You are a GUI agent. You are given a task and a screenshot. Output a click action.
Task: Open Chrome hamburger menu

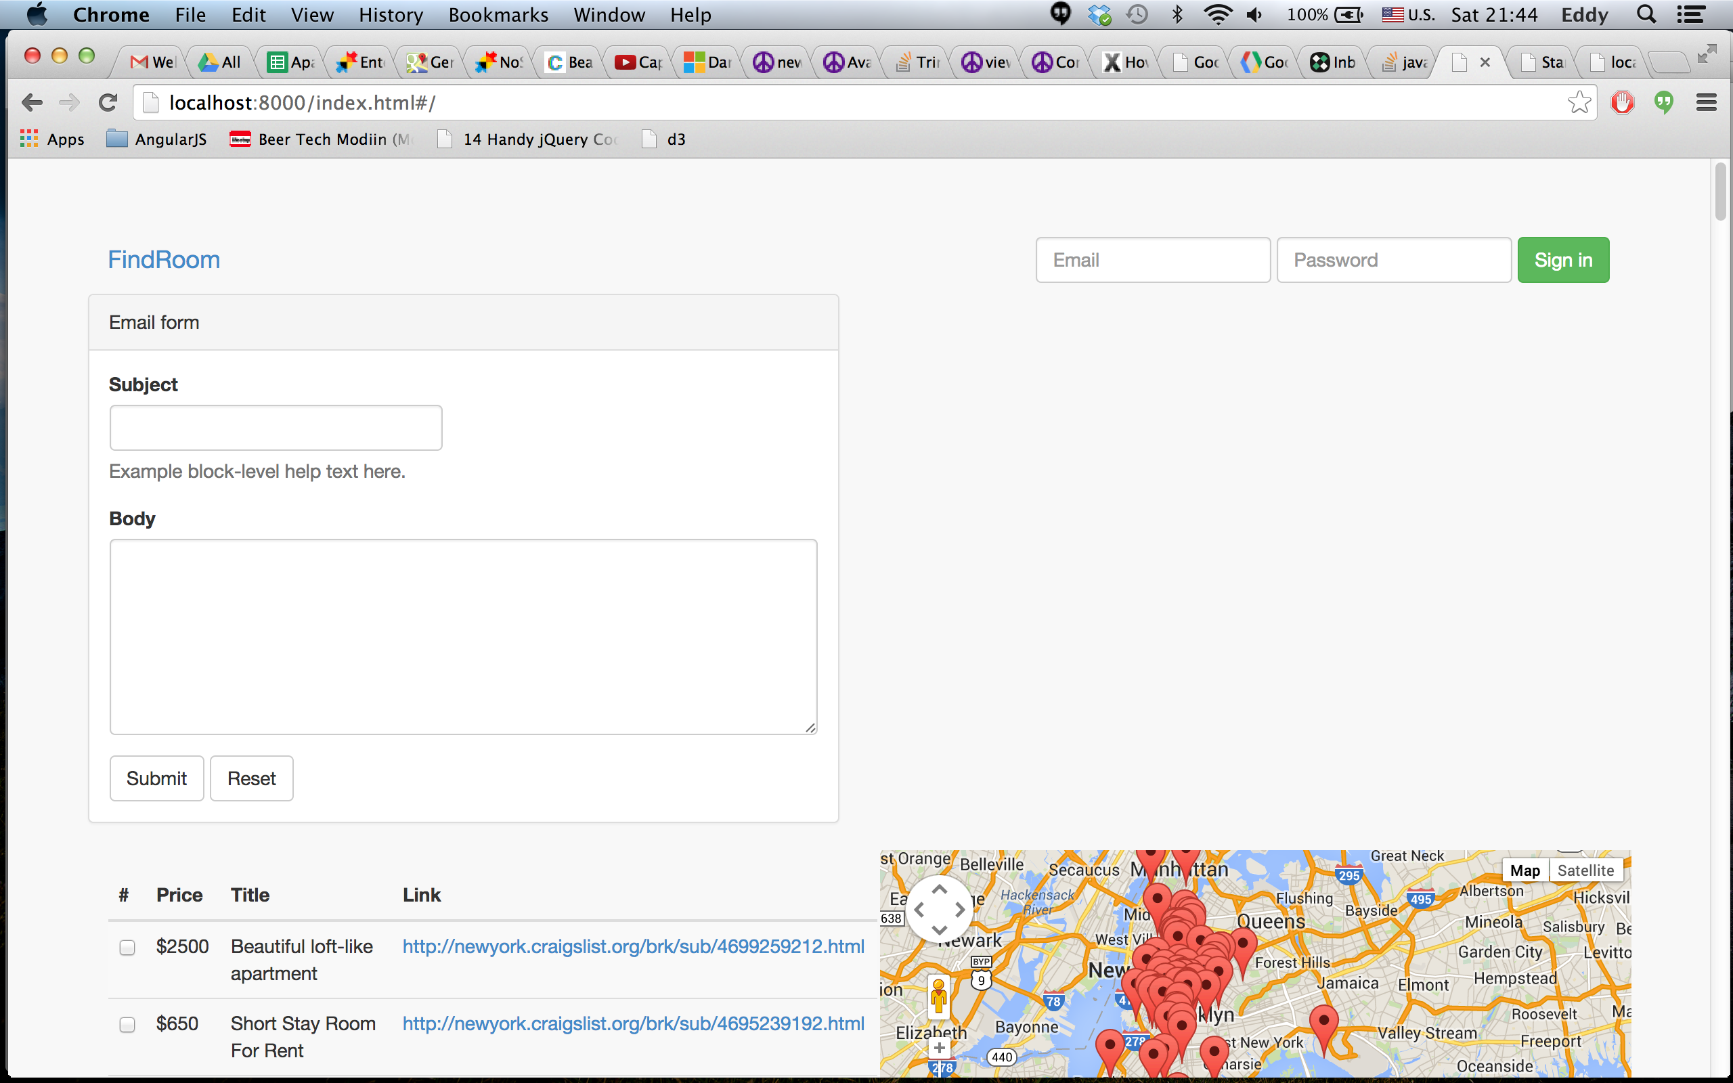(1706, 103)
